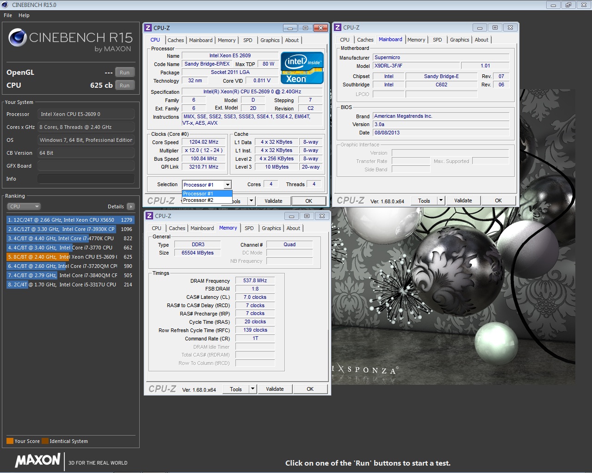Viewport: 592px width, 473px height.
Task: Open Tools dropdown arrow in Mainboard CPU-Z
Action: pos(441,200)
